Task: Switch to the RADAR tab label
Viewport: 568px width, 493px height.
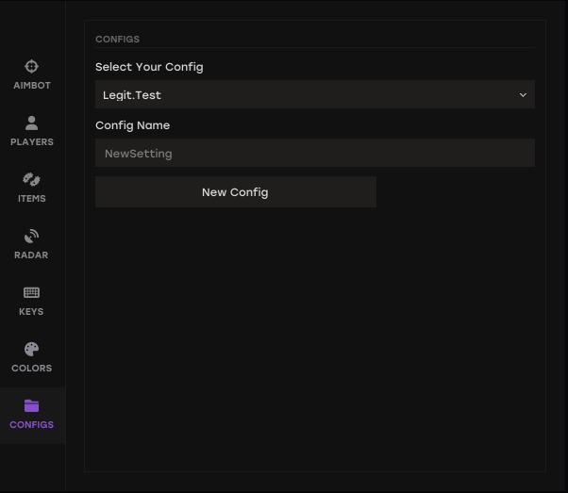Action: pyautogui.click(x=31, y=255)
